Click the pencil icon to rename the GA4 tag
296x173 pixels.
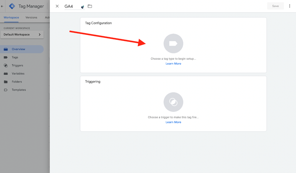(82, 7)
